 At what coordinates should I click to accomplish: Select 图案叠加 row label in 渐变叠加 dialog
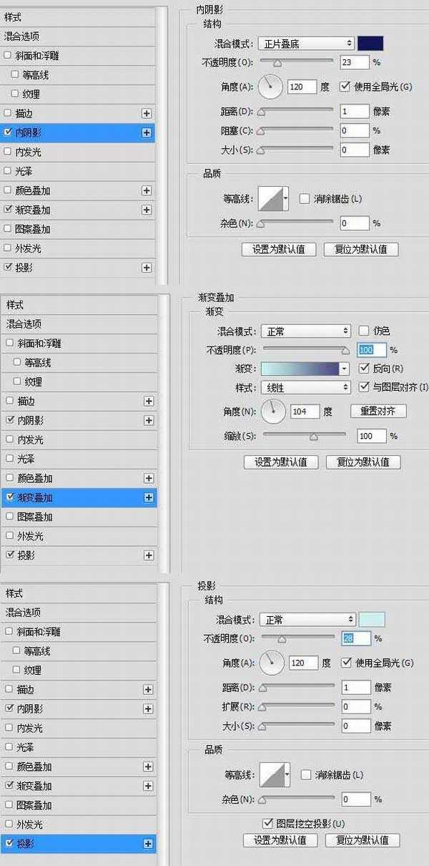pos(35,517)
